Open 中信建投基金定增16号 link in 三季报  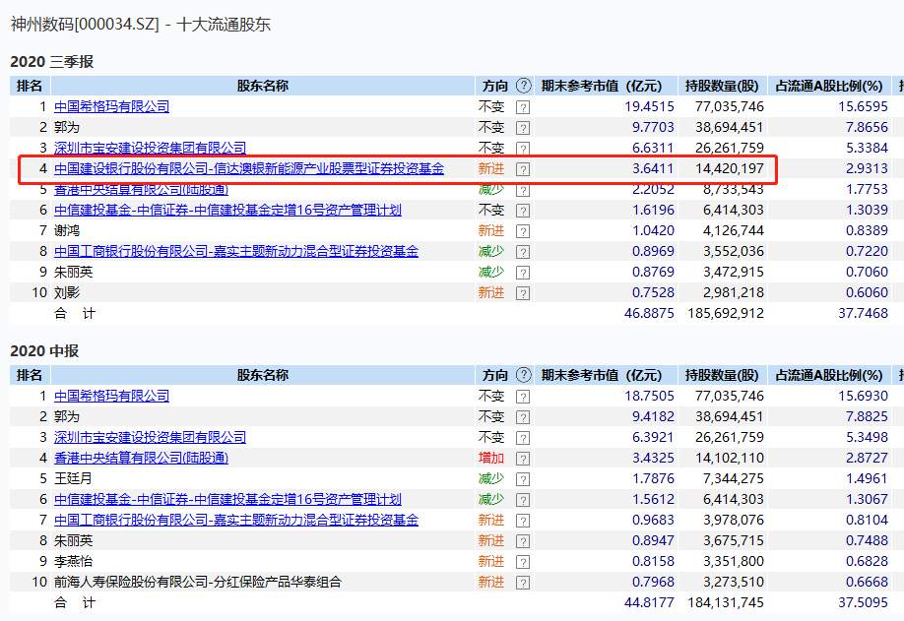227,211
